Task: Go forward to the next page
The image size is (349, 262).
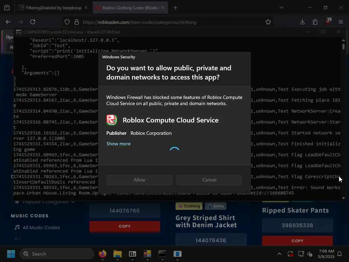Action: click(x=20, y=22)
